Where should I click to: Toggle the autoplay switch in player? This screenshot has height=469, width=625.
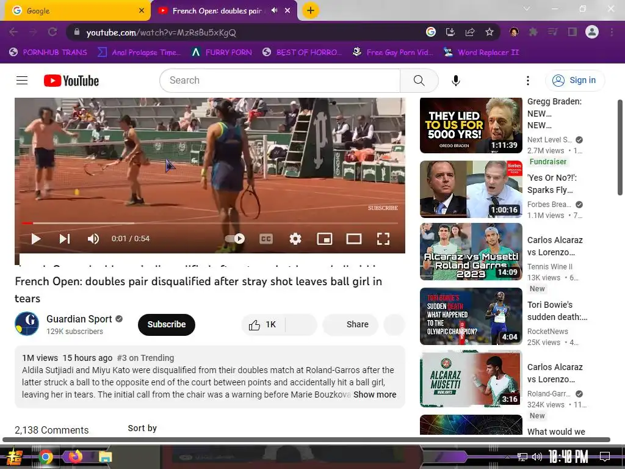pos(235,239)
